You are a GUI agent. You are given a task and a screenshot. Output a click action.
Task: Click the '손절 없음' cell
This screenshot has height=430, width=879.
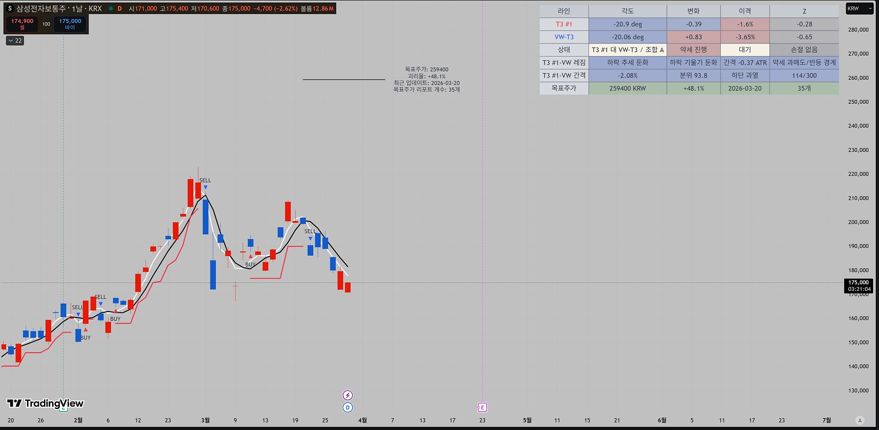(804, 50)
